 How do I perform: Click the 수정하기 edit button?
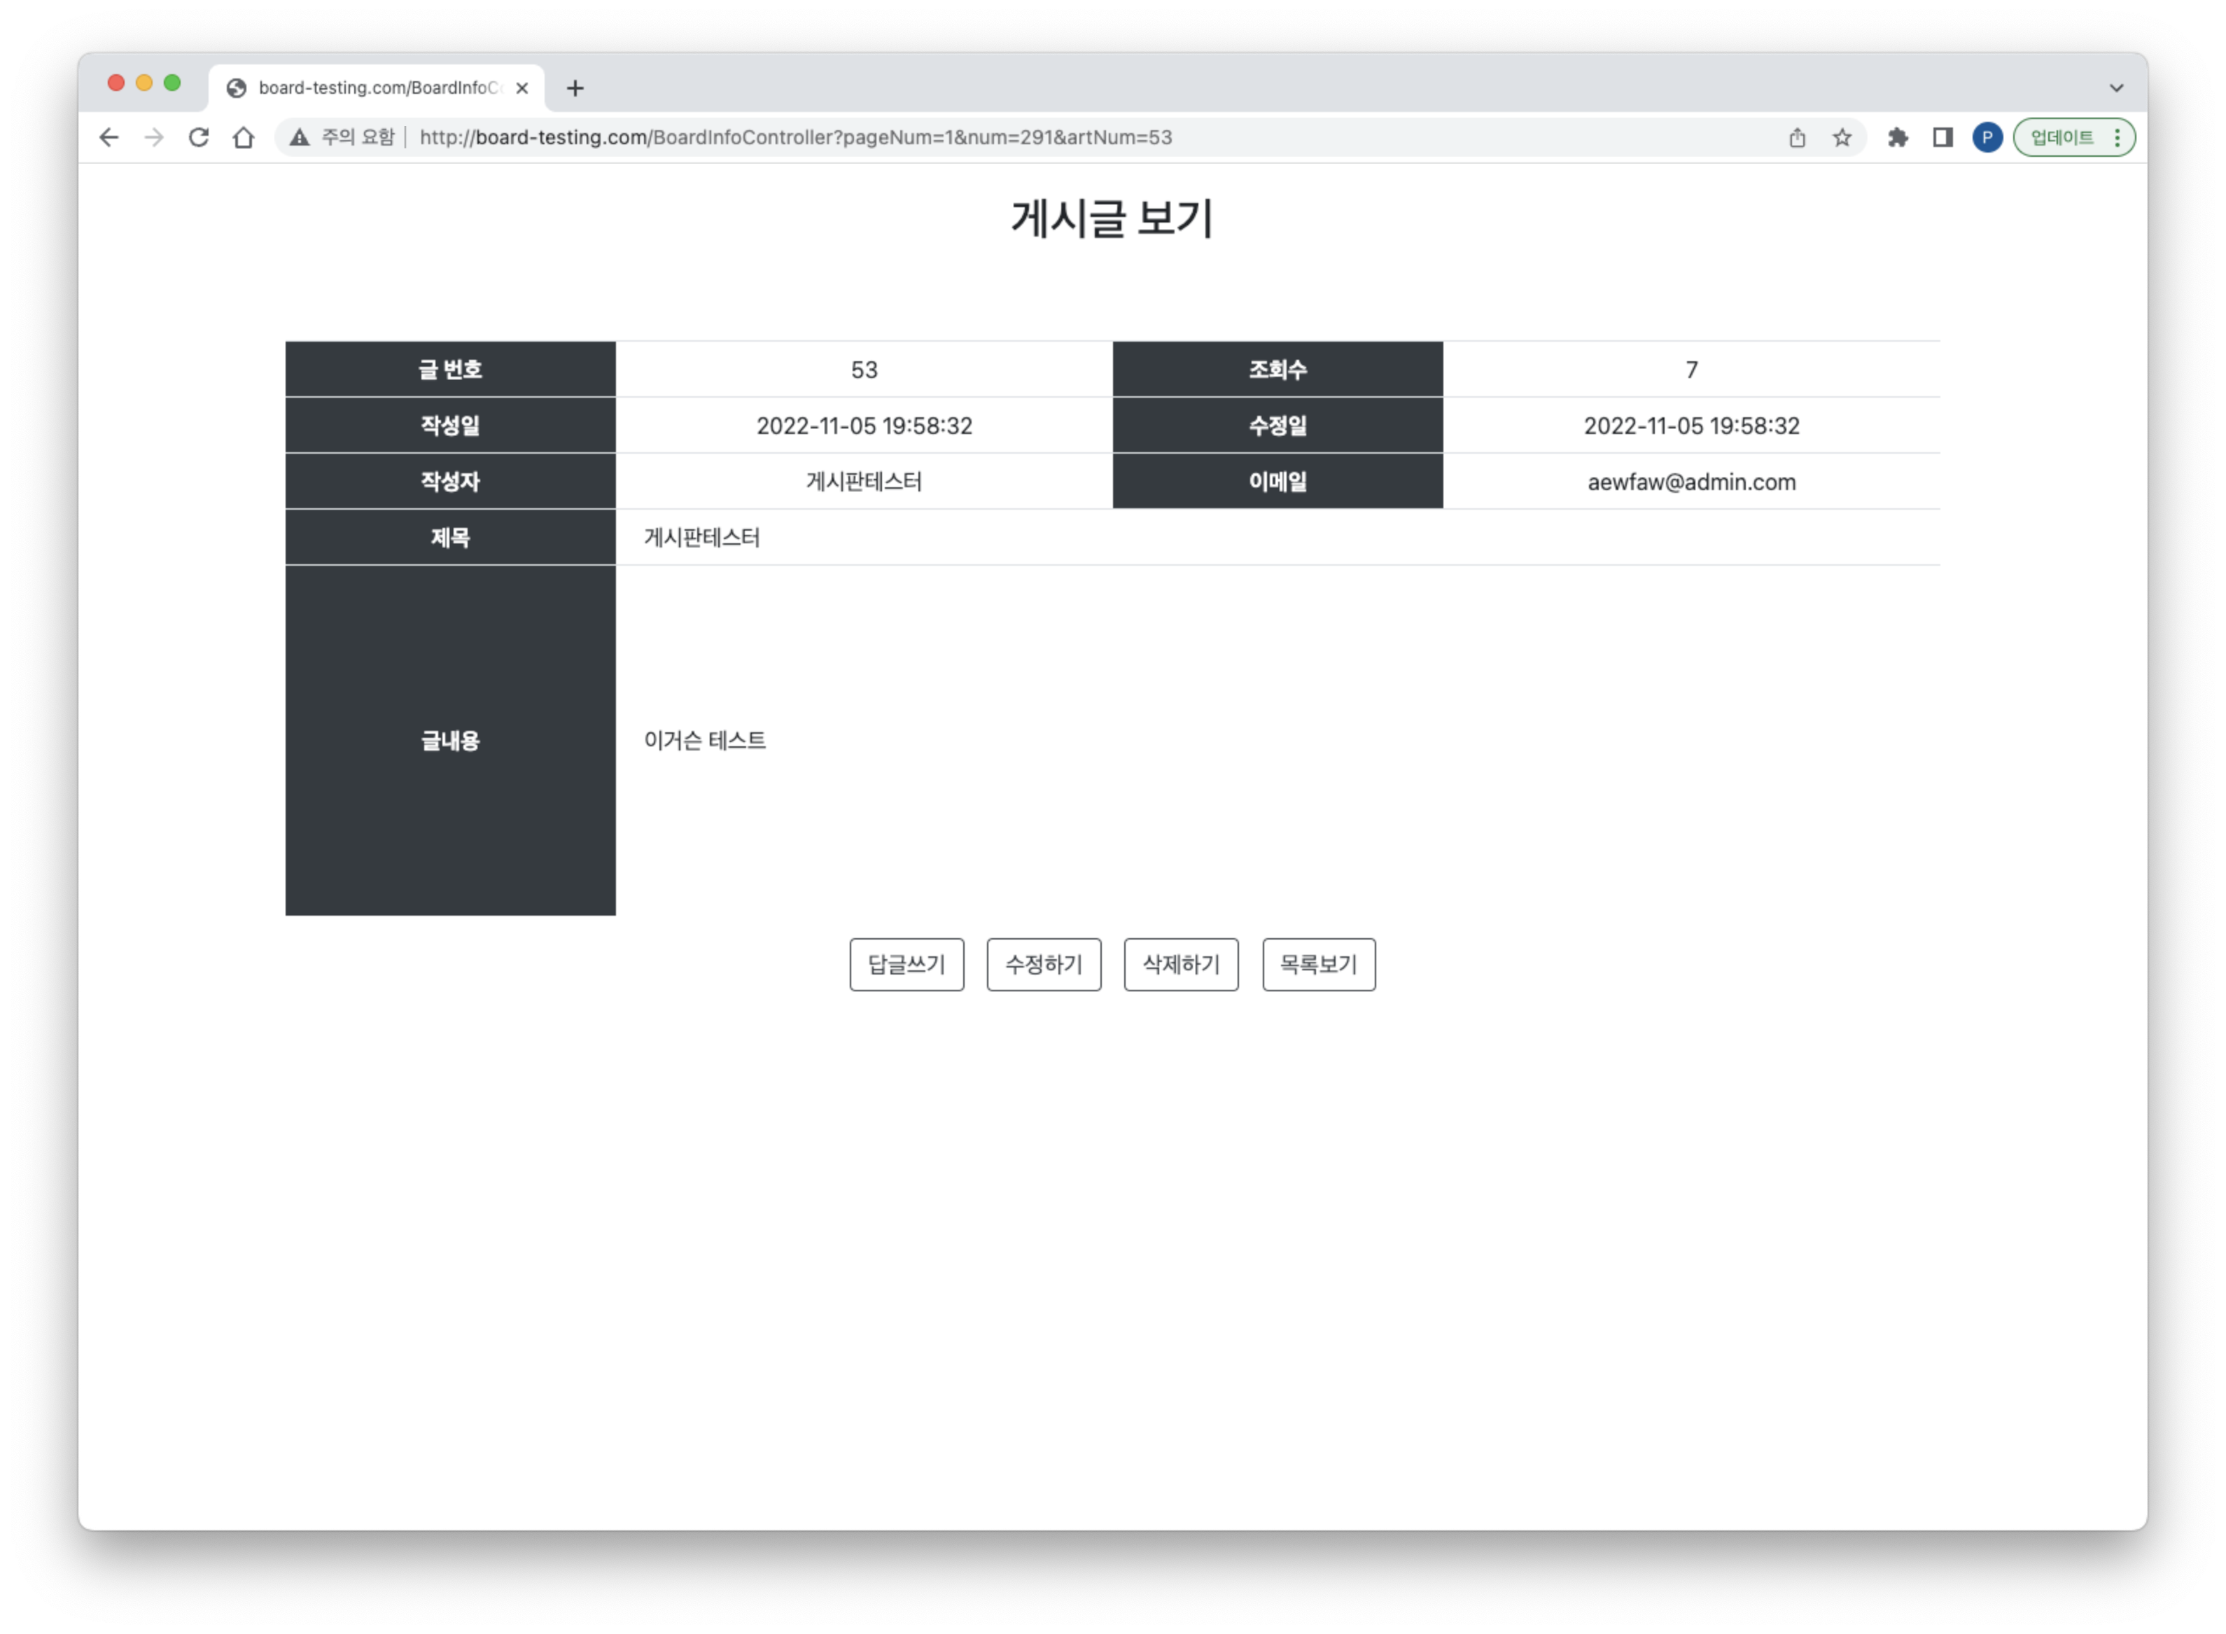click(1043, 965)
